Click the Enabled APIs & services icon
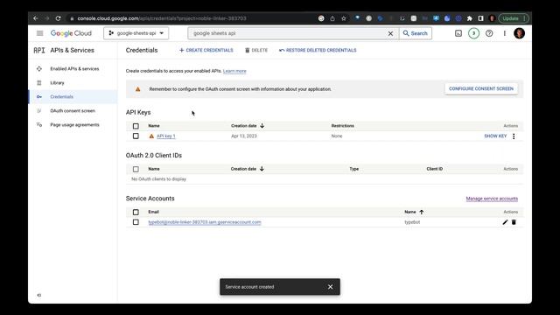 39,68
